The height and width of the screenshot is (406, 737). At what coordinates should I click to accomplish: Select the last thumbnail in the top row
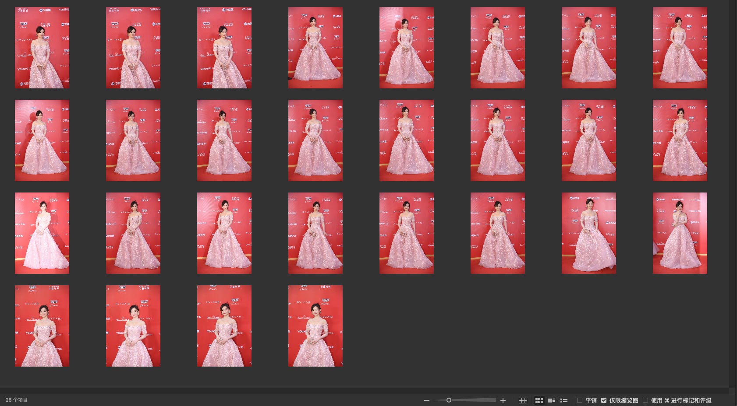click(x=680, y=48)
